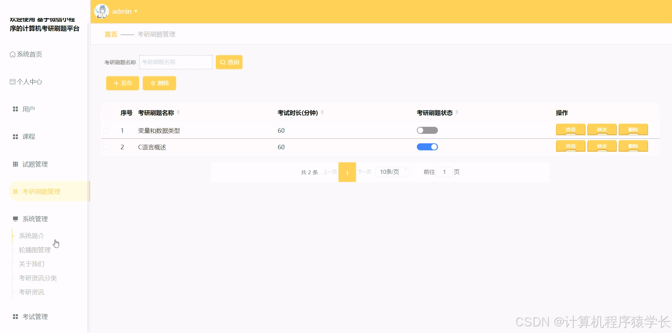Select the 系统管理 monitor icon
The height and width of the screenshot is (333, 672).
[15, 219]
